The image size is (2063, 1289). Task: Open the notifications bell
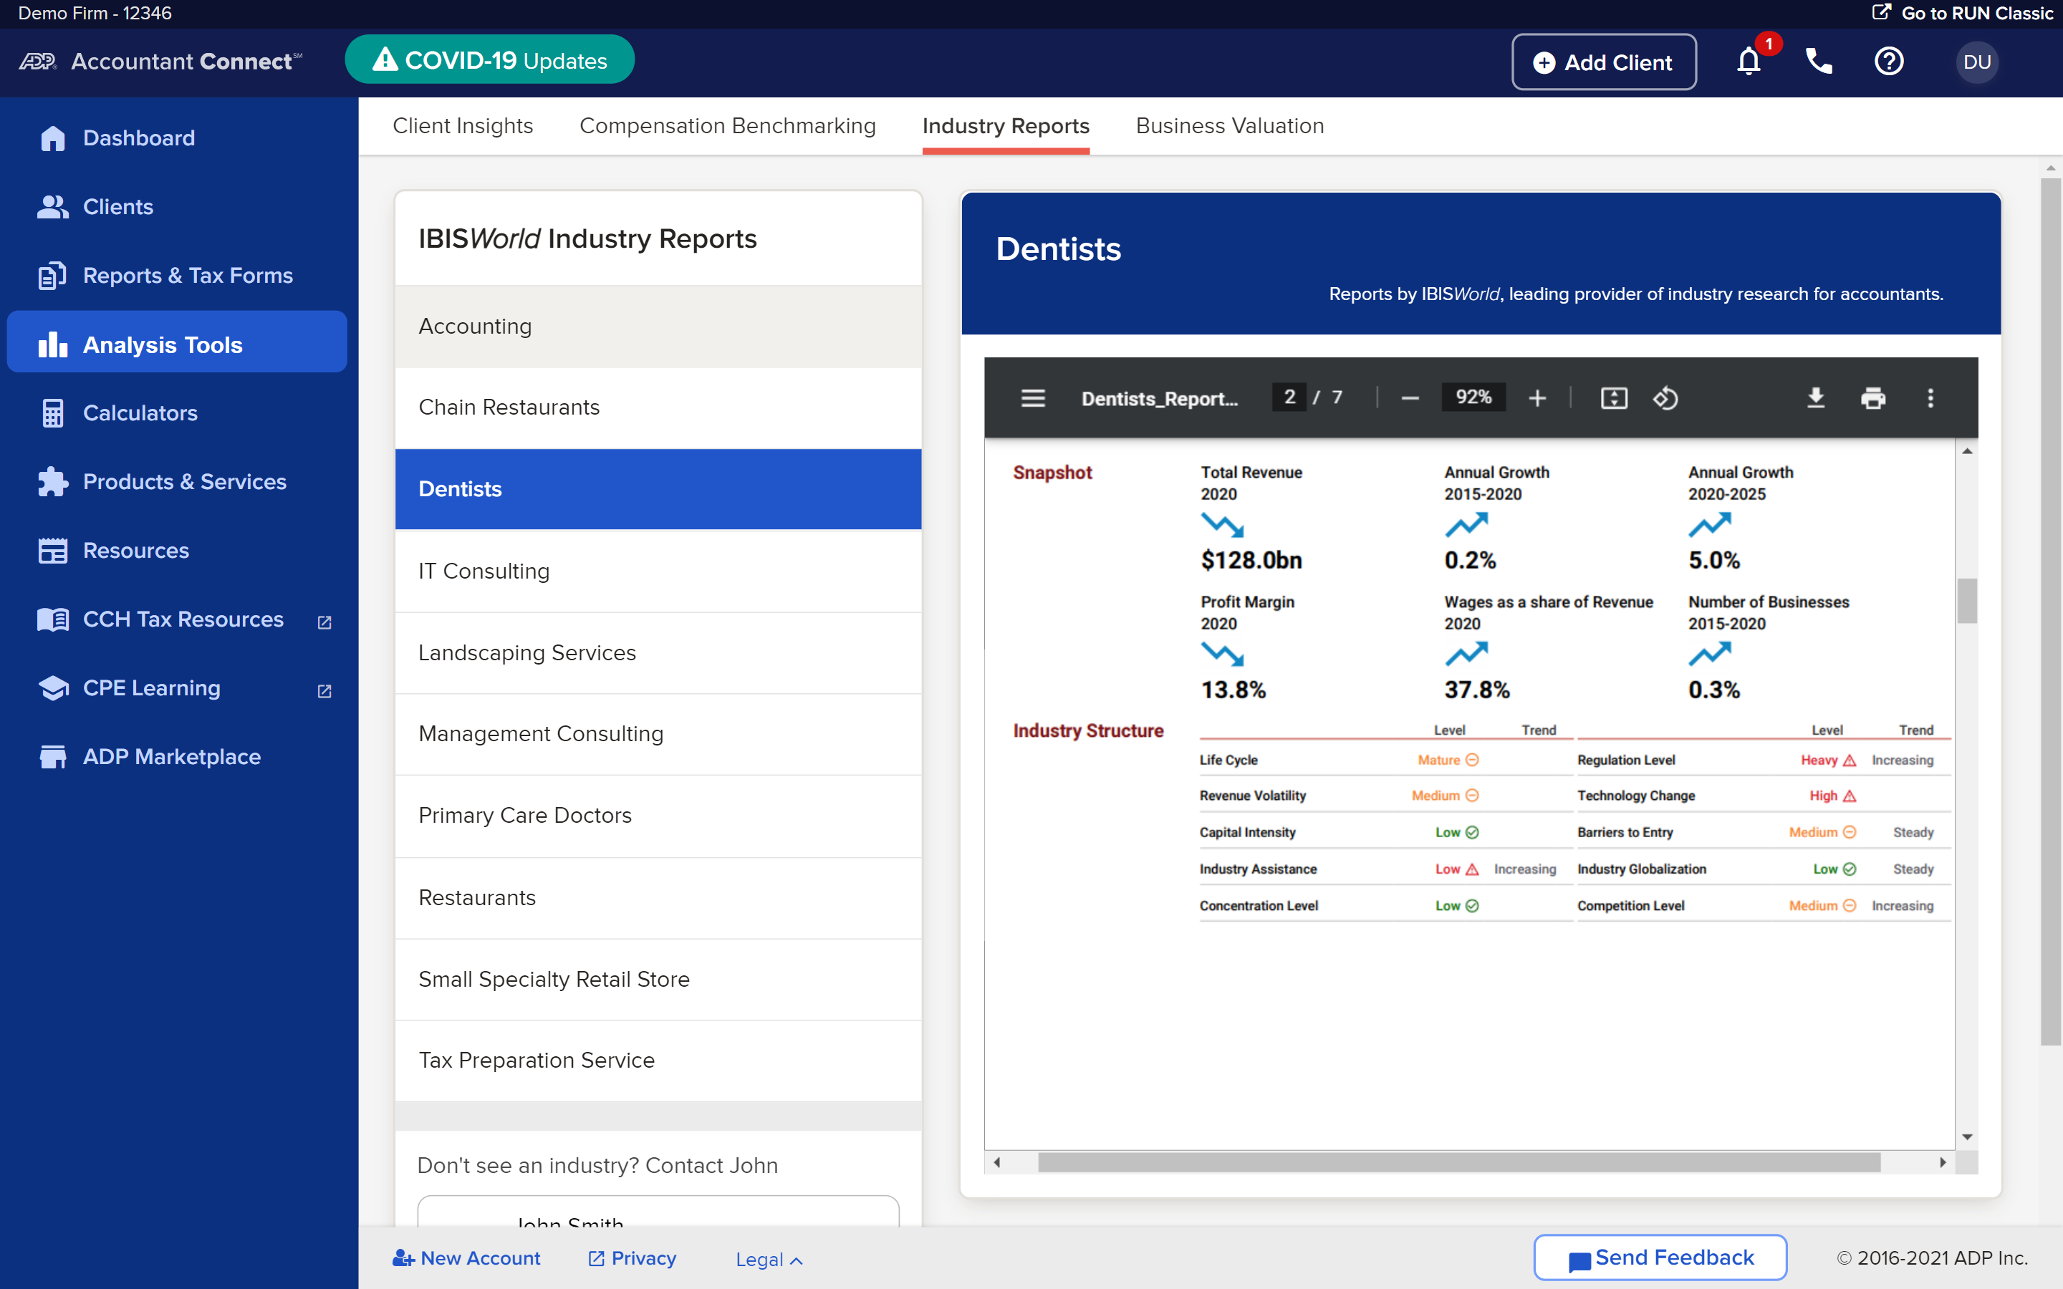[1749, 62]
